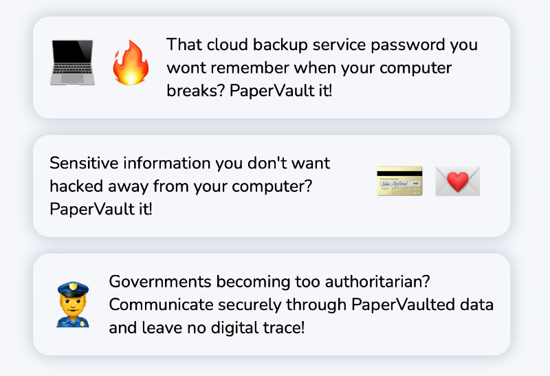Click the 'Sensitive information you don't want' line
550x376 pixels.
(190, 163)
